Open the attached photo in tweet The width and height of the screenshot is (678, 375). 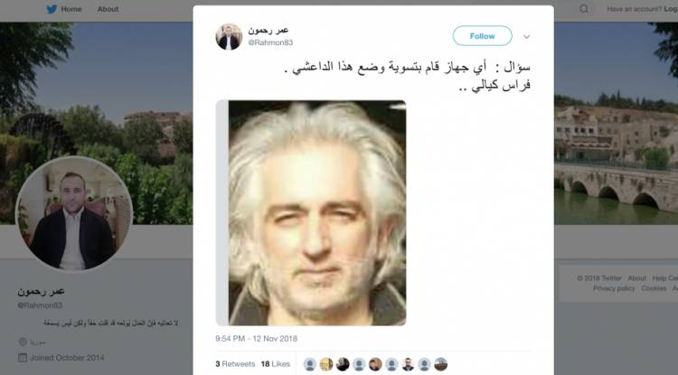(x=311, y=212)
